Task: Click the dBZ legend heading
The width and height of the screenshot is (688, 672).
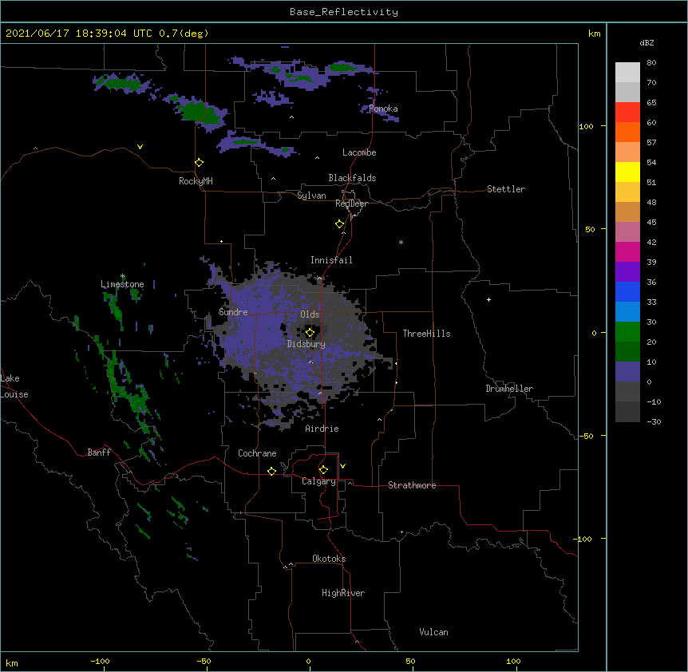Action: point(646,42)
